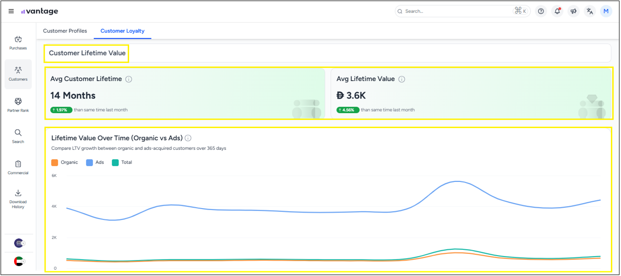Image resolution: width=621 pixels, height=276 pixels.
Task: Open the language translation icon
Action: click(x=589, y=11)
